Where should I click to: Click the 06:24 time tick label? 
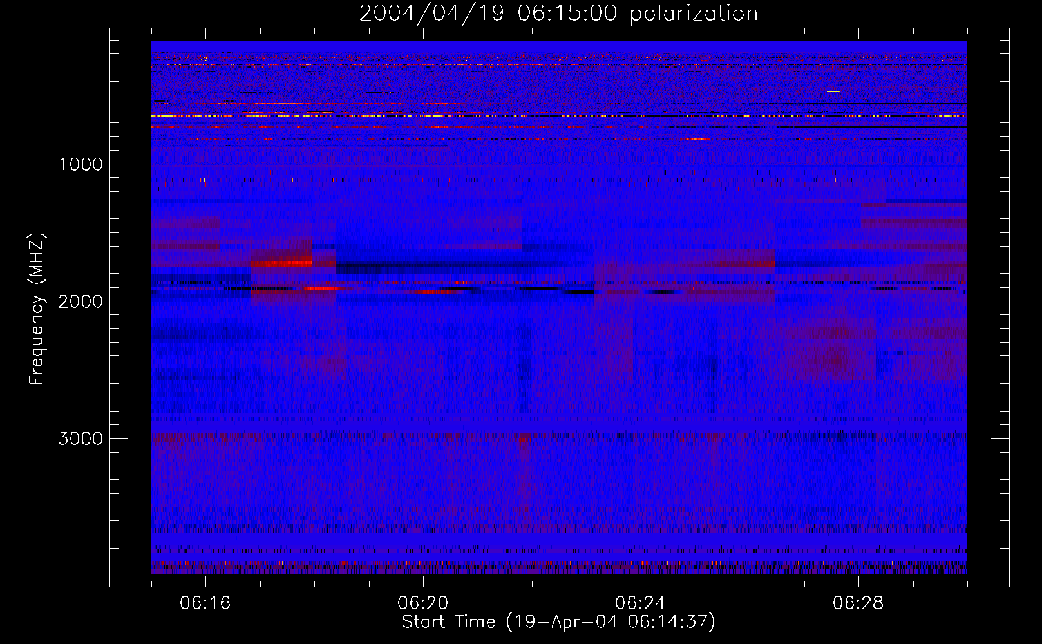[641, 603]
